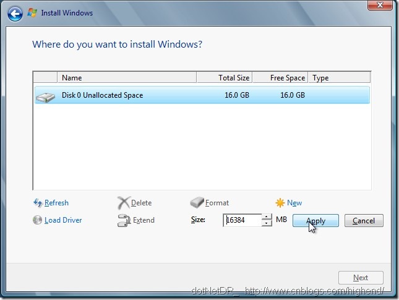Decrease size with the down spinner arrow
Screen dimensions: 399x300
(267, 223)
